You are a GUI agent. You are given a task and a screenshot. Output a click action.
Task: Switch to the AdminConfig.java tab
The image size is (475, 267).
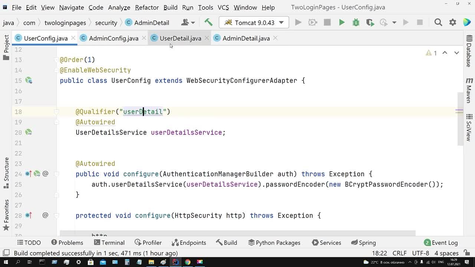[x=113, y=38]
